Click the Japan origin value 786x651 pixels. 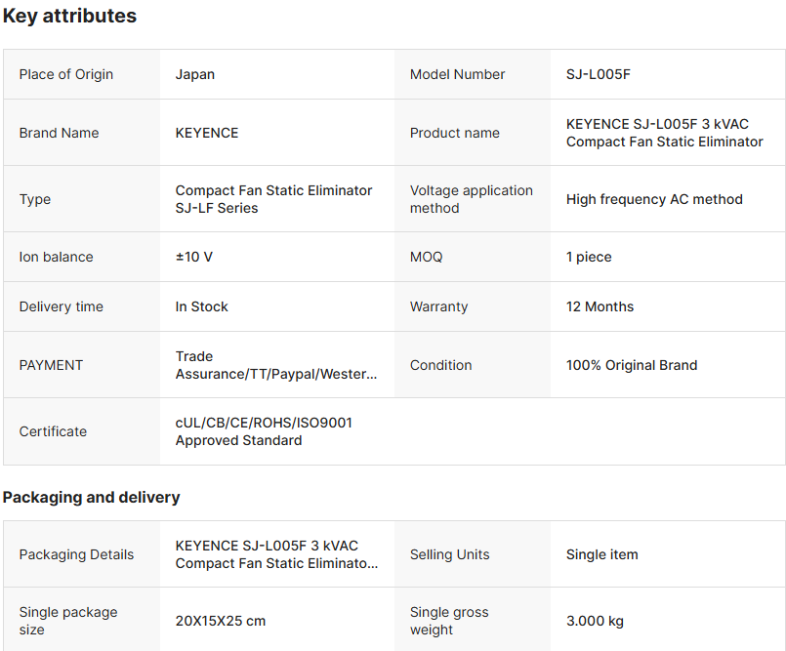coord(195,74)
